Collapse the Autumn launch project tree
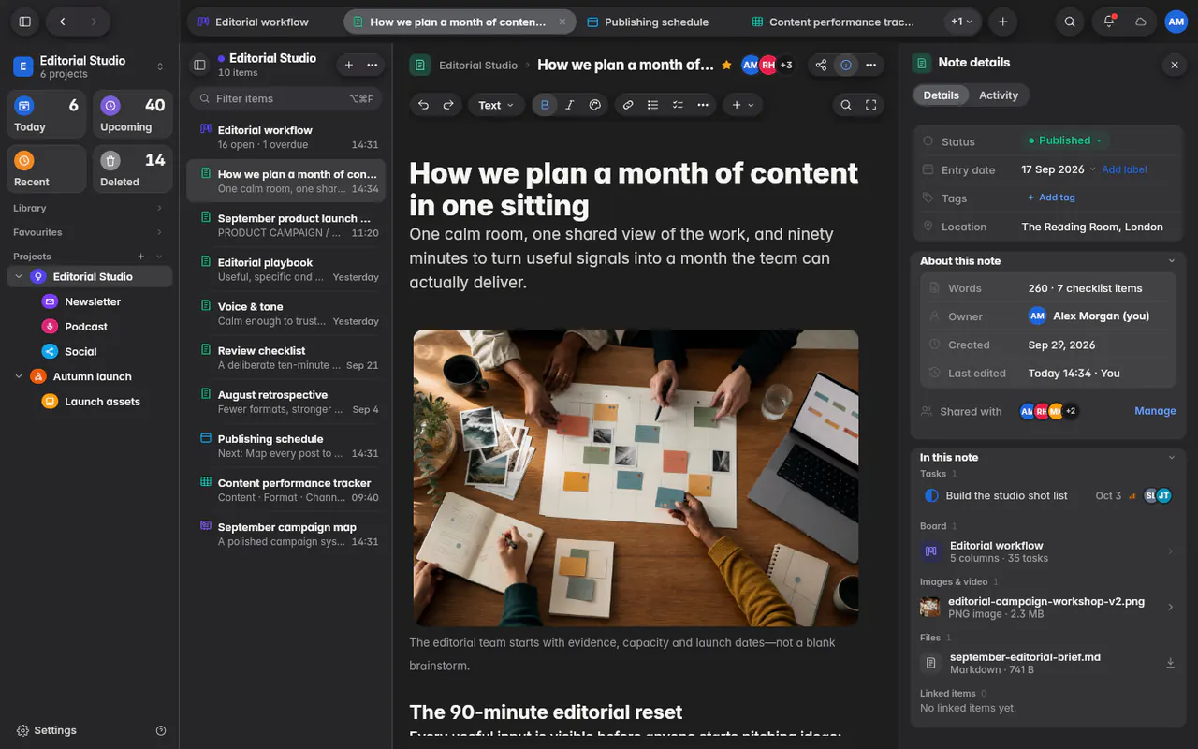 pos(19,376)
